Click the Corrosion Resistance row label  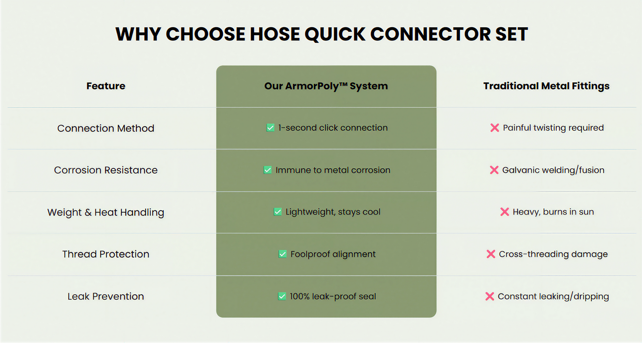[x=106, y=170]
